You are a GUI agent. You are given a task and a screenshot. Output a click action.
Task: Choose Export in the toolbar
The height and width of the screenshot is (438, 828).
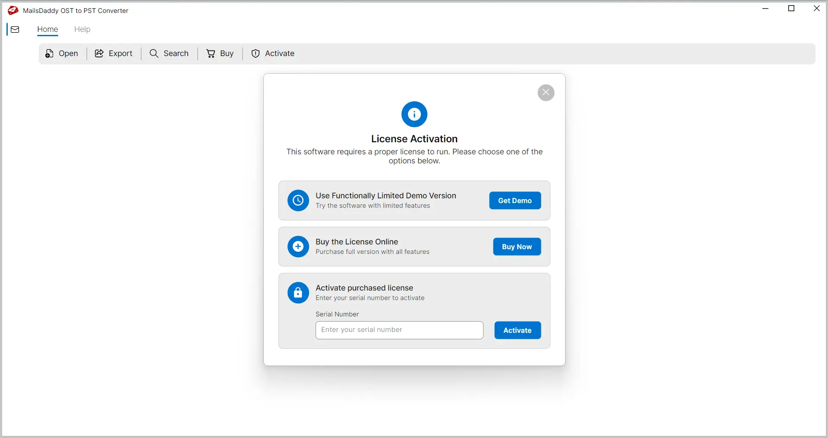coord(114,53)
